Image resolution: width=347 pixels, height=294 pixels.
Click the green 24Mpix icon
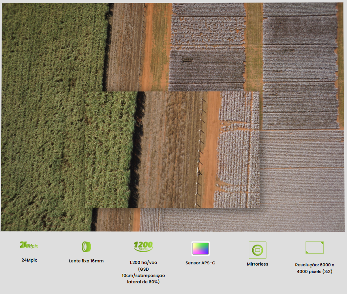click(x=29, y=245)
